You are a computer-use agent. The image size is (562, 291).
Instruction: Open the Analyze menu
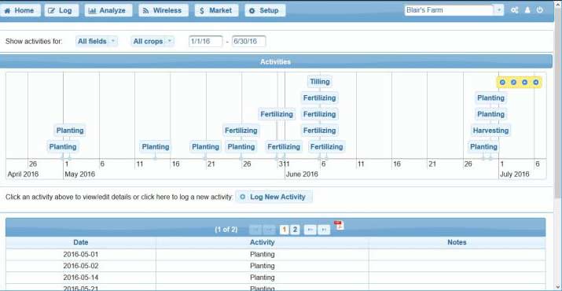tap(108, 10)
